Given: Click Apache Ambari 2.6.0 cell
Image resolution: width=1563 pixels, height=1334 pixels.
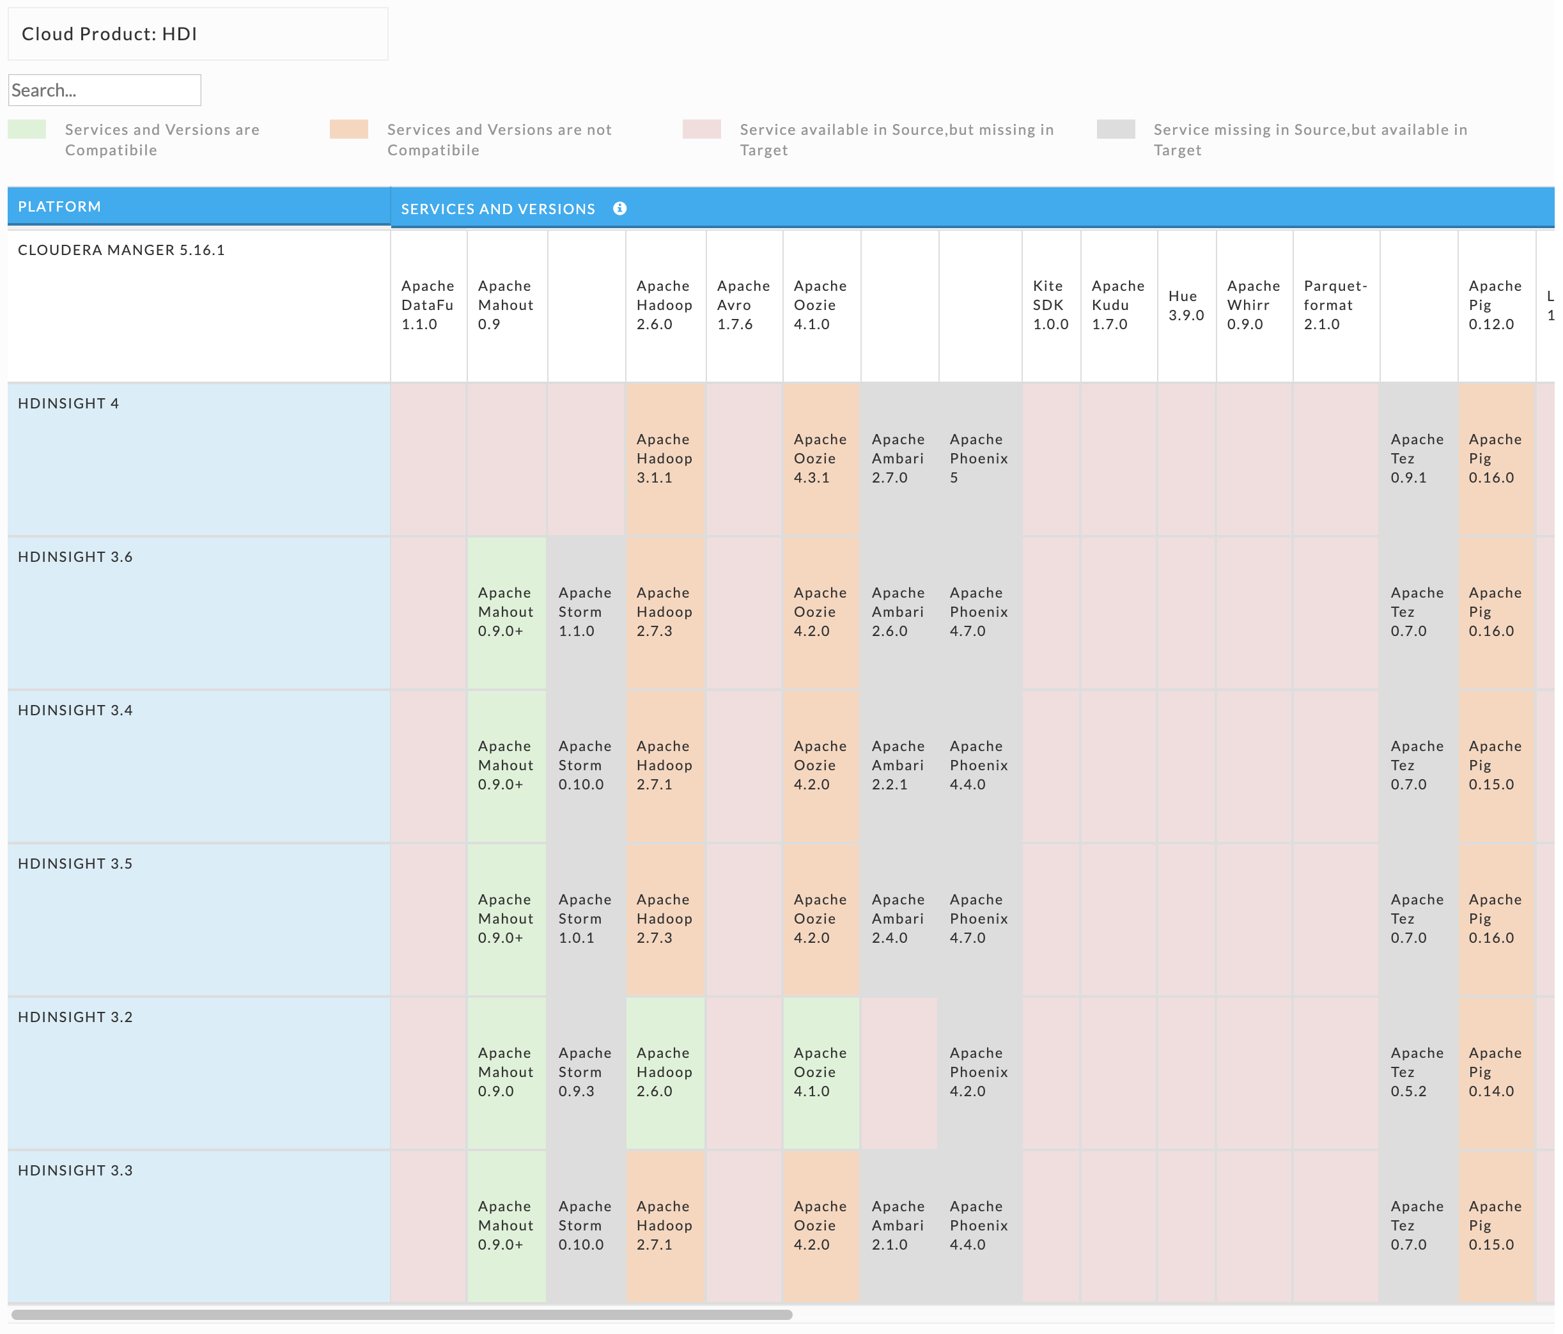Looking at the screenshot, I should pyautogui.click(x=899, y=612).
